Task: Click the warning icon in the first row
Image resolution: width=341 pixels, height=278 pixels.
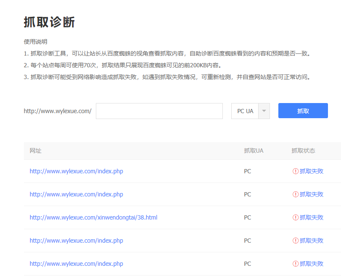Action: (x=296, y=171)
